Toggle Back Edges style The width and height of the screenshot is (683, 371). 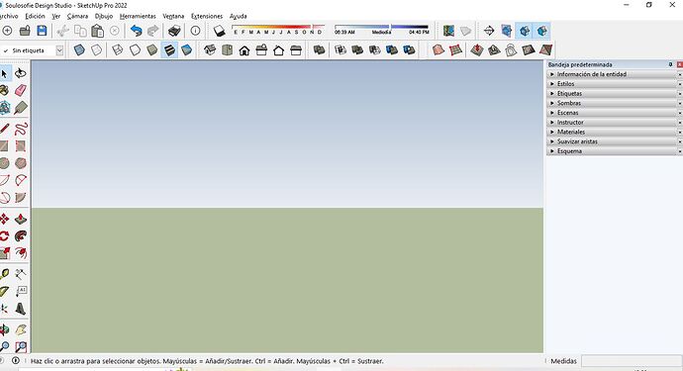click(x=96, y=50)
